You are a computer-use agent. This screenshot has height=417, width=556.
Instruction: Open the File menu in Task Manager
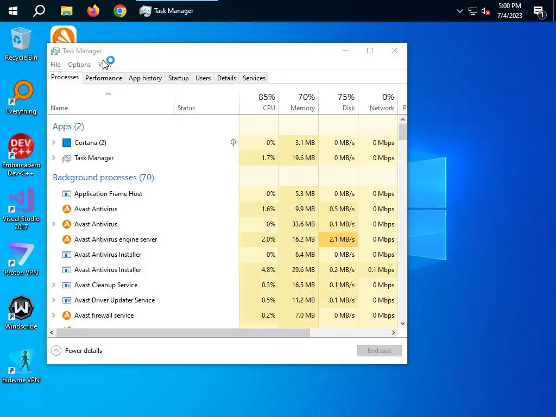[x=55, y=65]
